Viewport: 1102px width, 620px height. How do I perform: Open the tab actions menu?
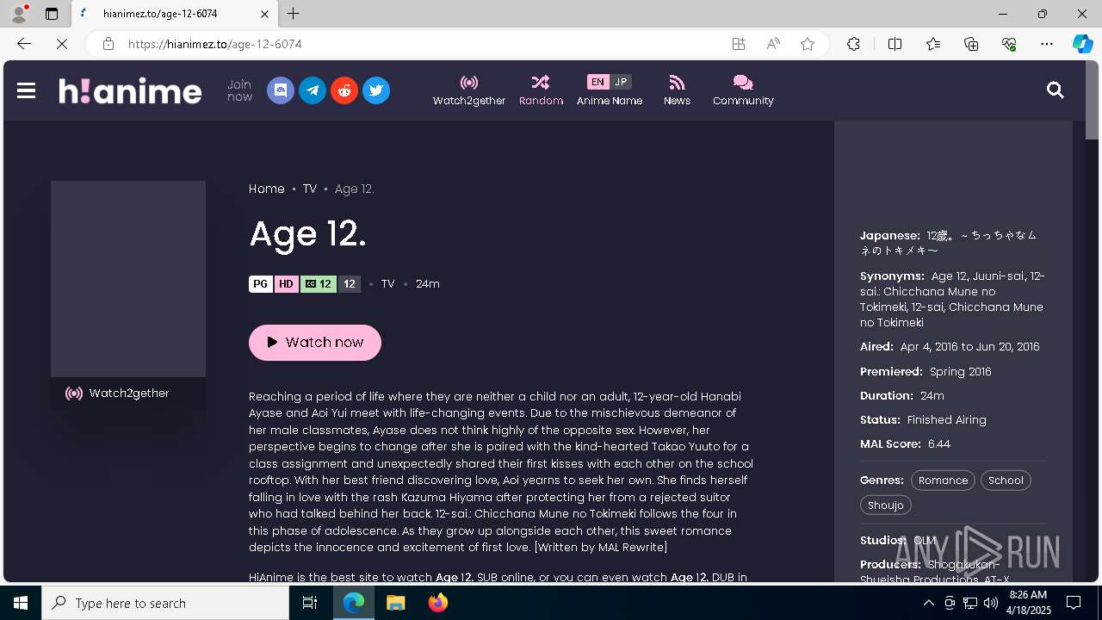click(x=52, y=14)
